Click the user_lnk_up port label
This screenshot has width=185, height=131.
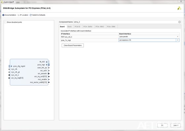pyautogui.click(x=42, y=68)
